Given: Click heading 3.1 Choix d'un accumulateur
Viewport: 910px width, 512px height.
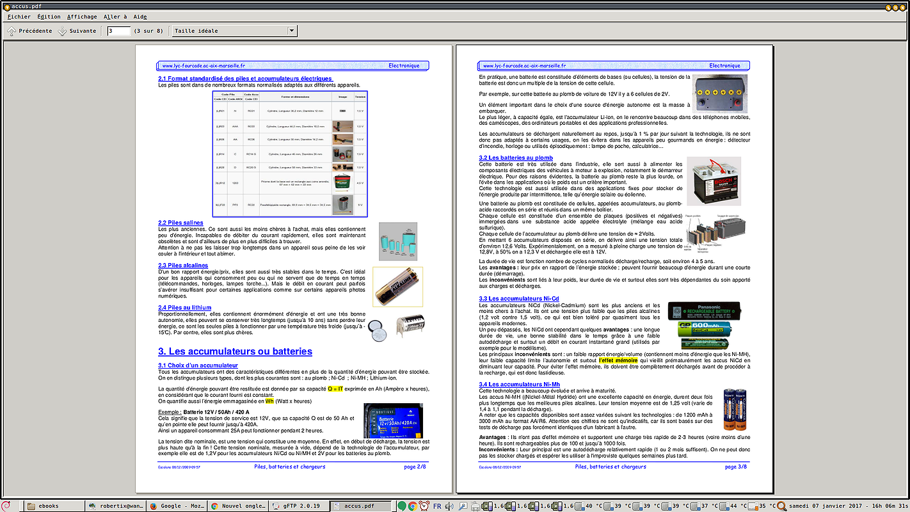Looking at the screenshot, I should click(x=198, y=365).
